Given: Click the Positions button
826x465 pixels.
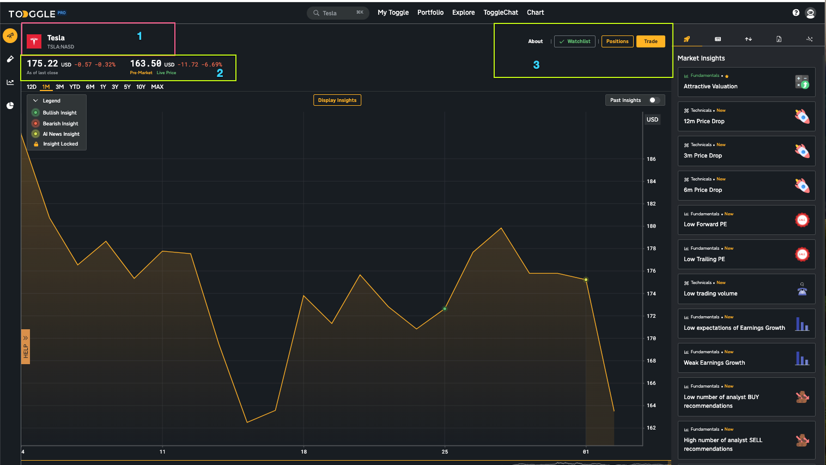Looking at the screenshot, I should [x=617, y=41].
